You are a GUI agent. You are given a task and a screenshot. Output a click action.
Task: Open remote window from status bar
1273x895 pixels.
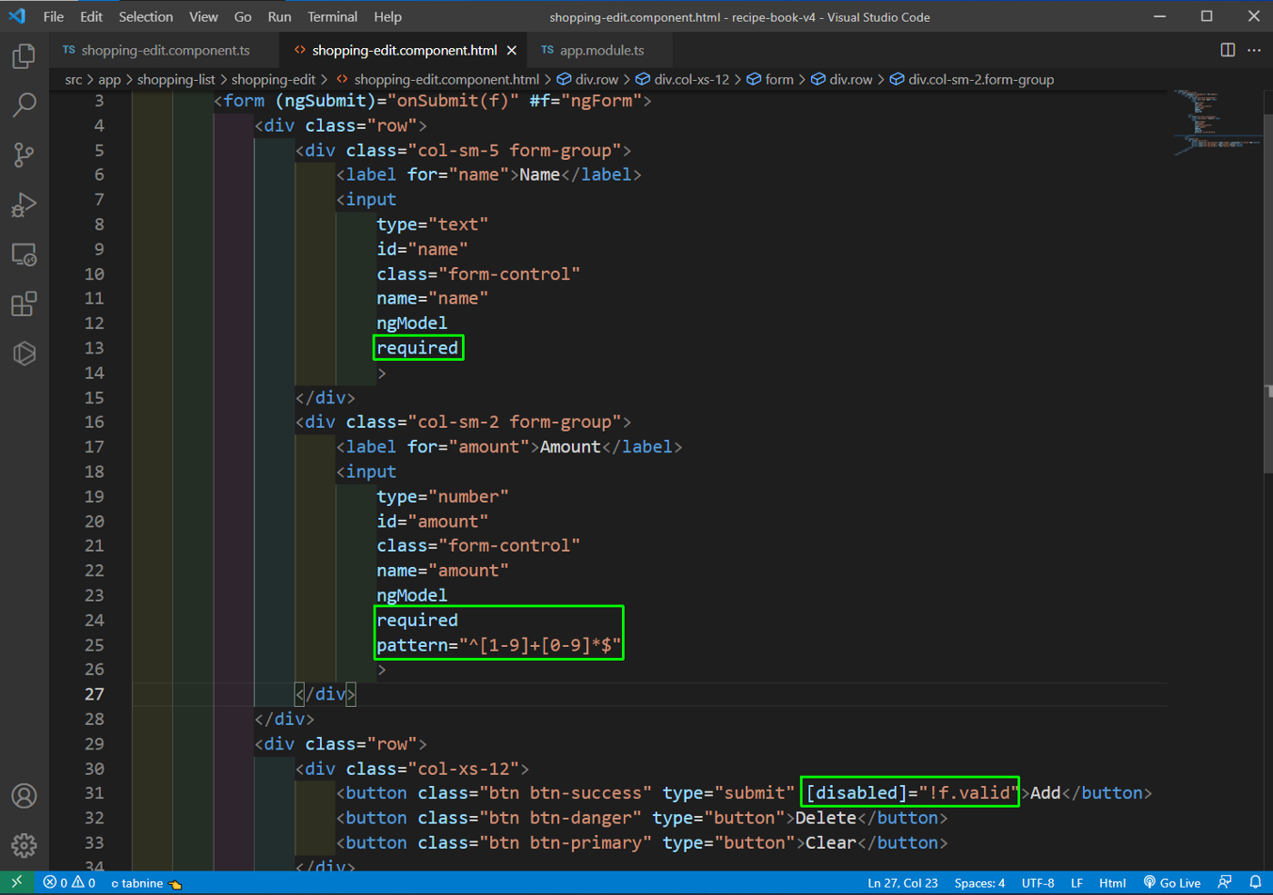pyautogui.click(x=16, y=882)
